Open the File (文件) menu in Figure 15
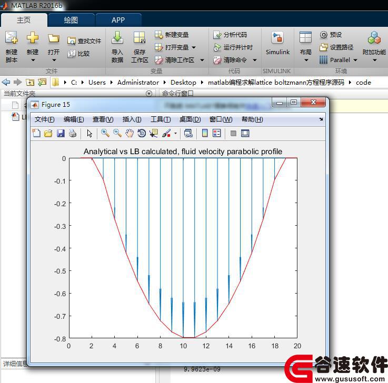 [44, 119]
